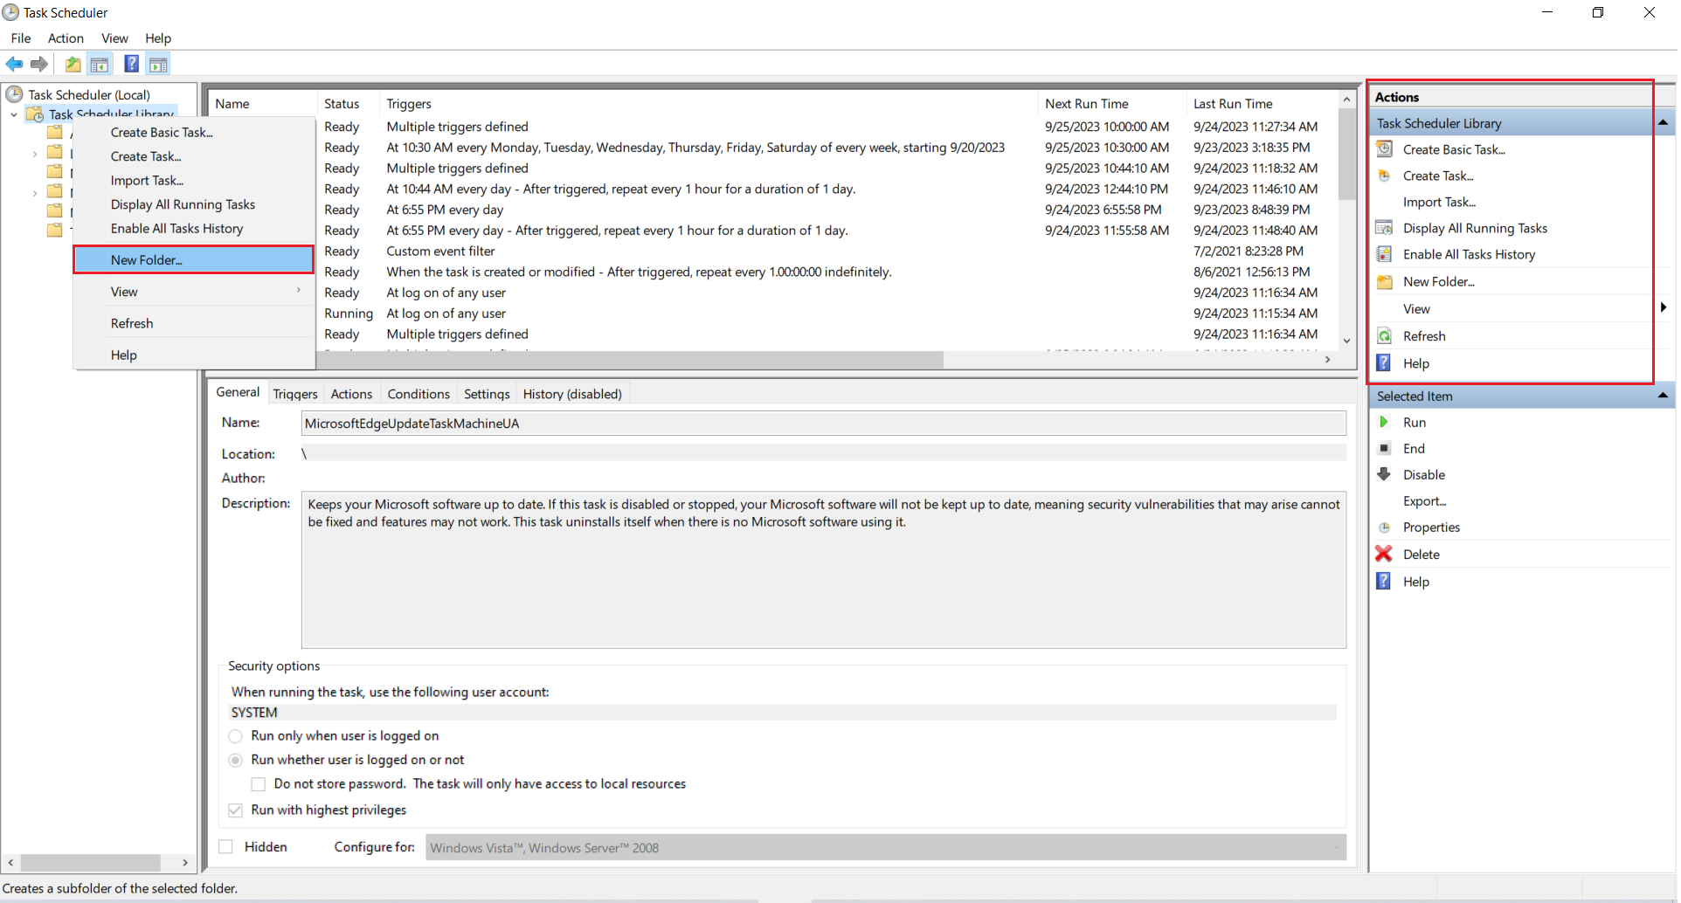Click the red Delete X icon

pyautogui.click(x=1385, y=554)
